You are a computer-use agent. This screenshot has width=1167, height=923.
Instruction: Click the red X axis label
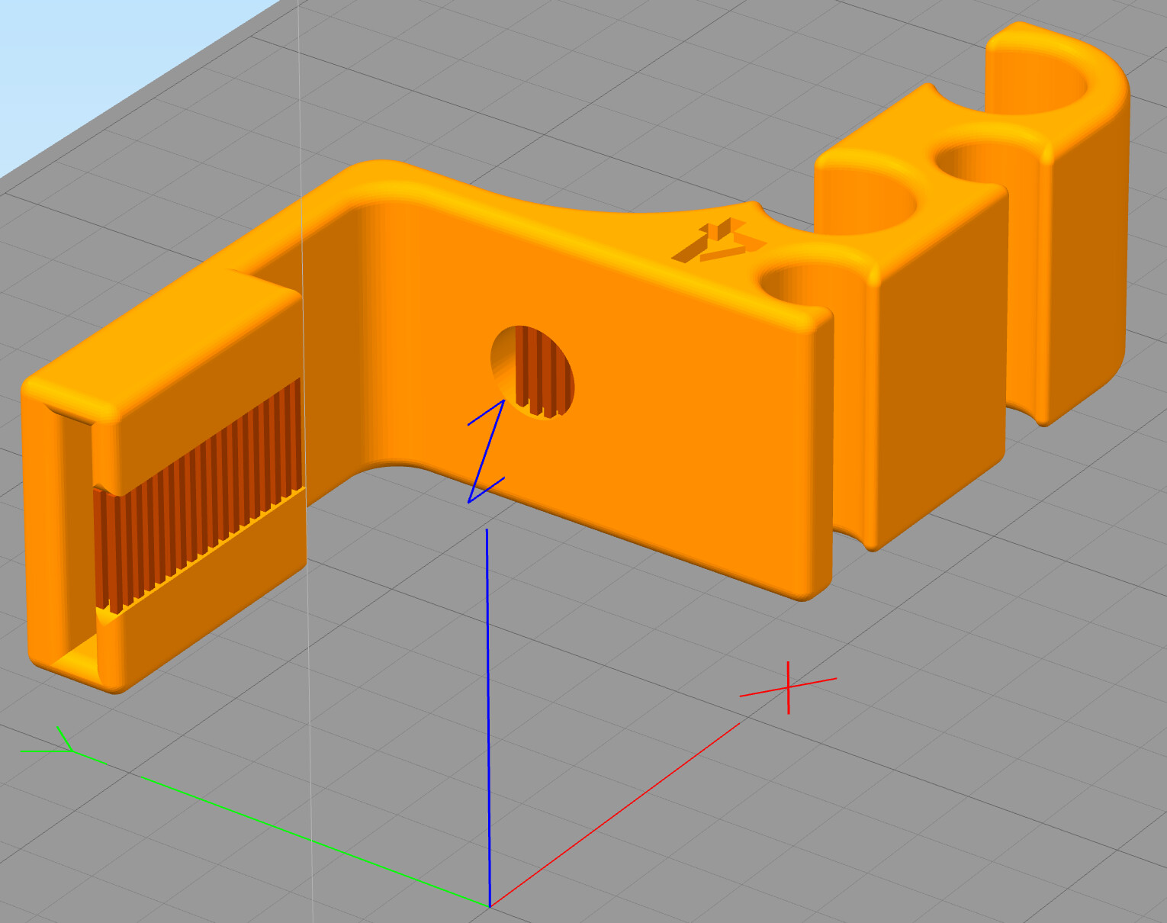tap(788, 688)
